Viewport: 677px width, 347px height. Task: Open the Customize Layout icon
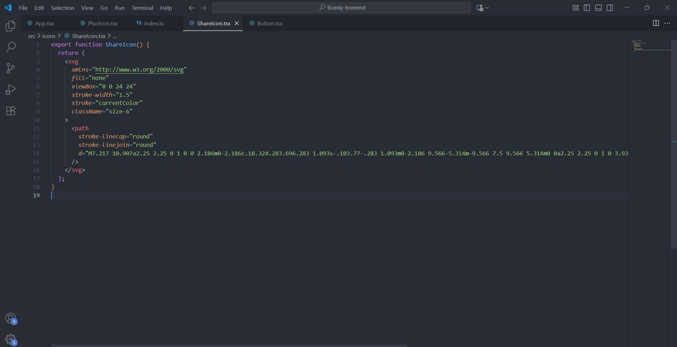click(575, 8)
